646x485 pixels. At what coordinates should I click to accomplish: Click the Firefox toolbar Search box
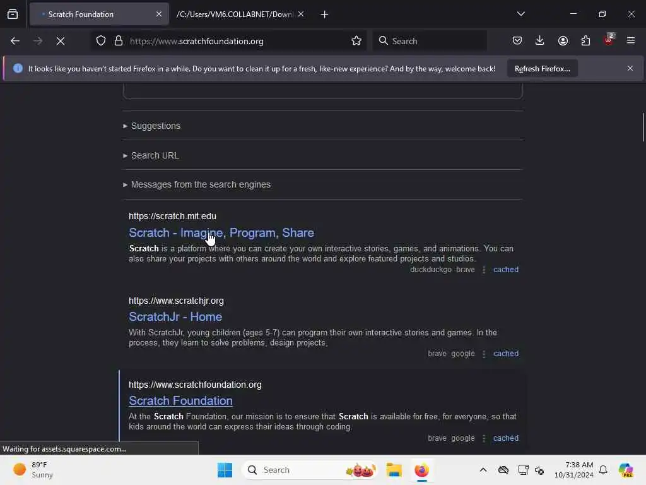click(x=430, y=41)
